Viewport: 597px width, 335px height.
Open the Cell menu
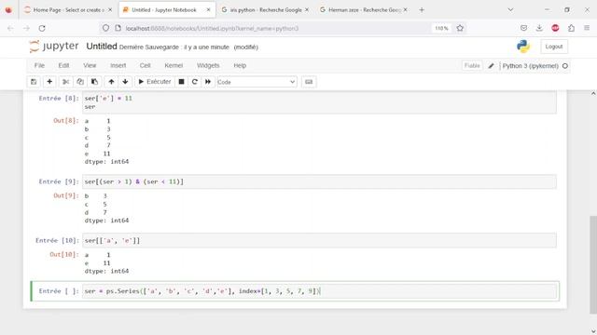[146, 65]
